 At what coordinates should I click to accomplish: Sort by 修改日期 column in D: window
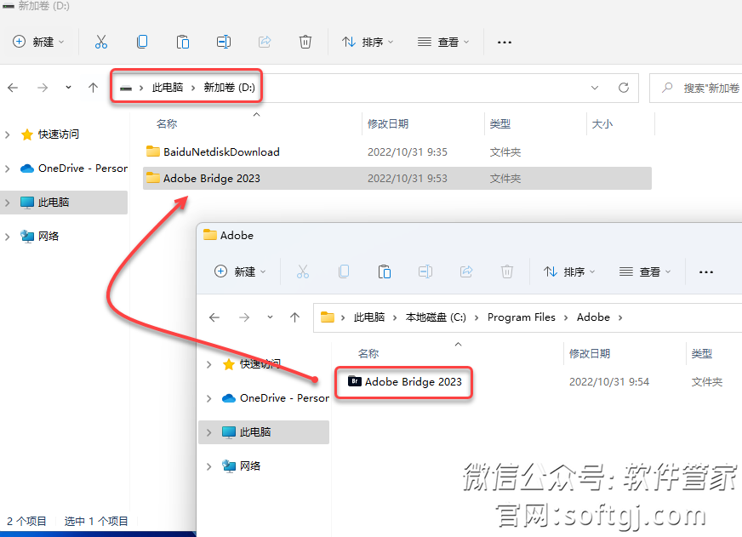click(388, 124)
